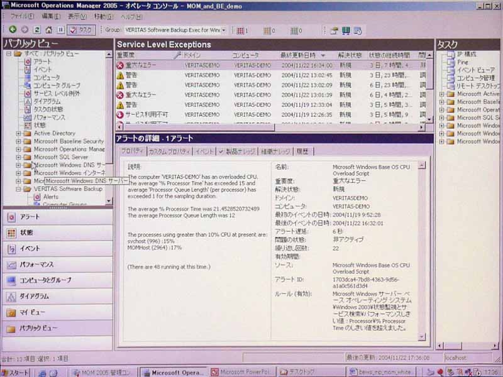This screenshot has height=377, width=503.
Task: Expand the Active Directory folder in tree
Action: (x=18, y=133)
